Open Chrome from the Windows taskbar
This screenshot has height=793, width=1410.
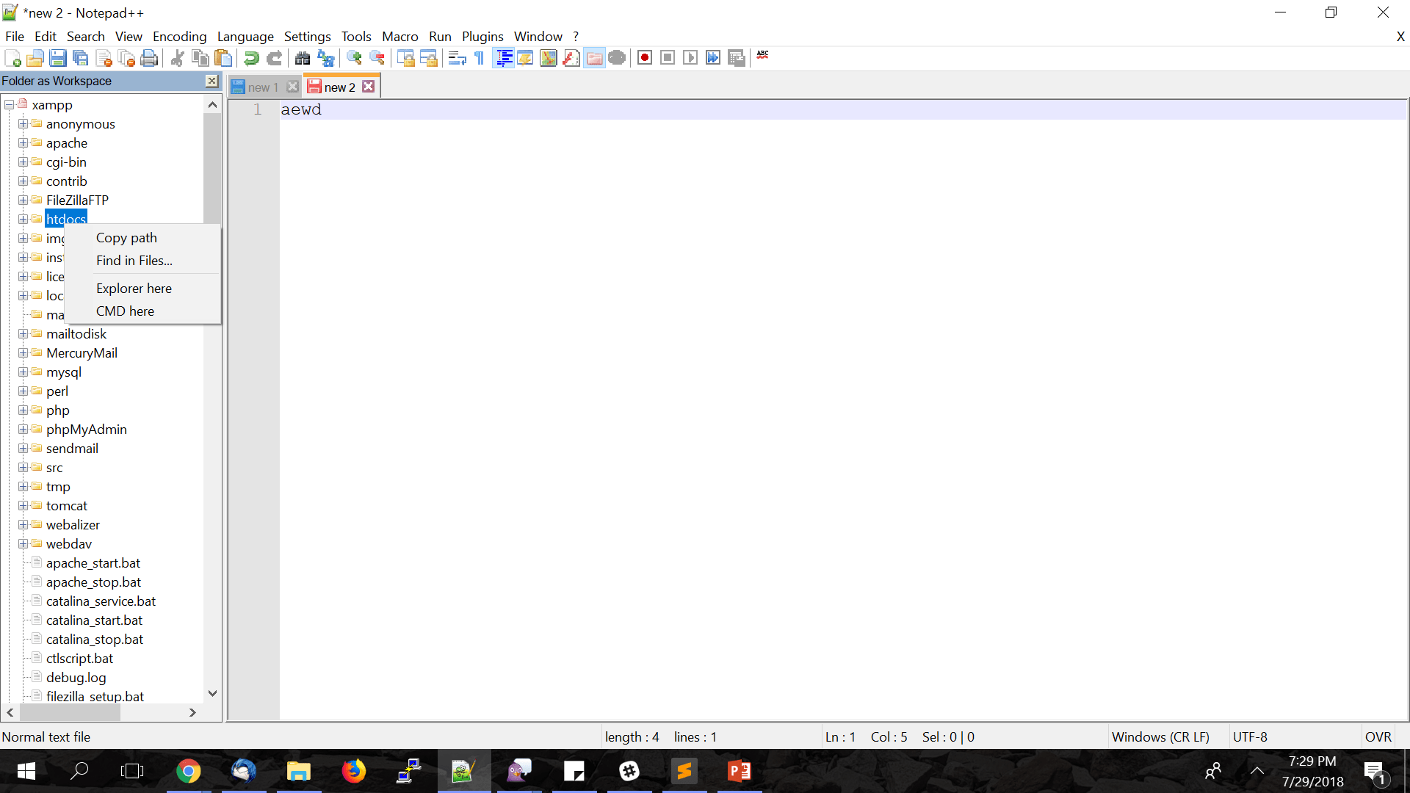[x=188, y=771]
